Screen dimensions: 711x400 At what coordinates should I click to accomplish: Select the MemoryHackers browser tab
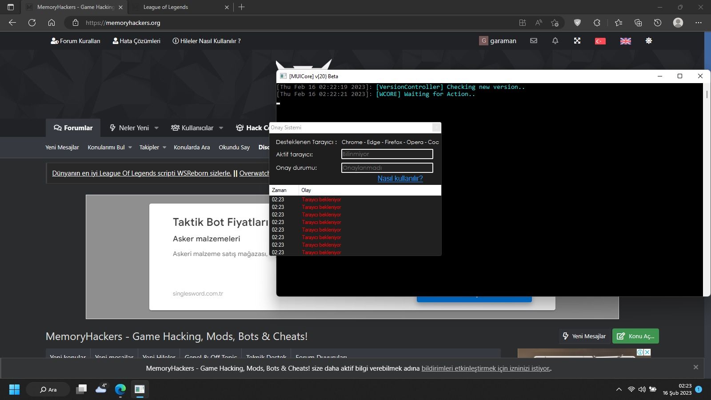(74, 7)
